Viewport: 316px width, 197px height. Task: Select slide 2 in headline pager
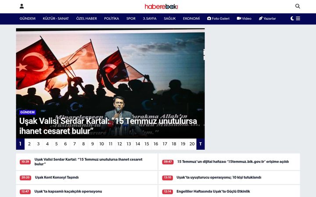coord(29,144)
